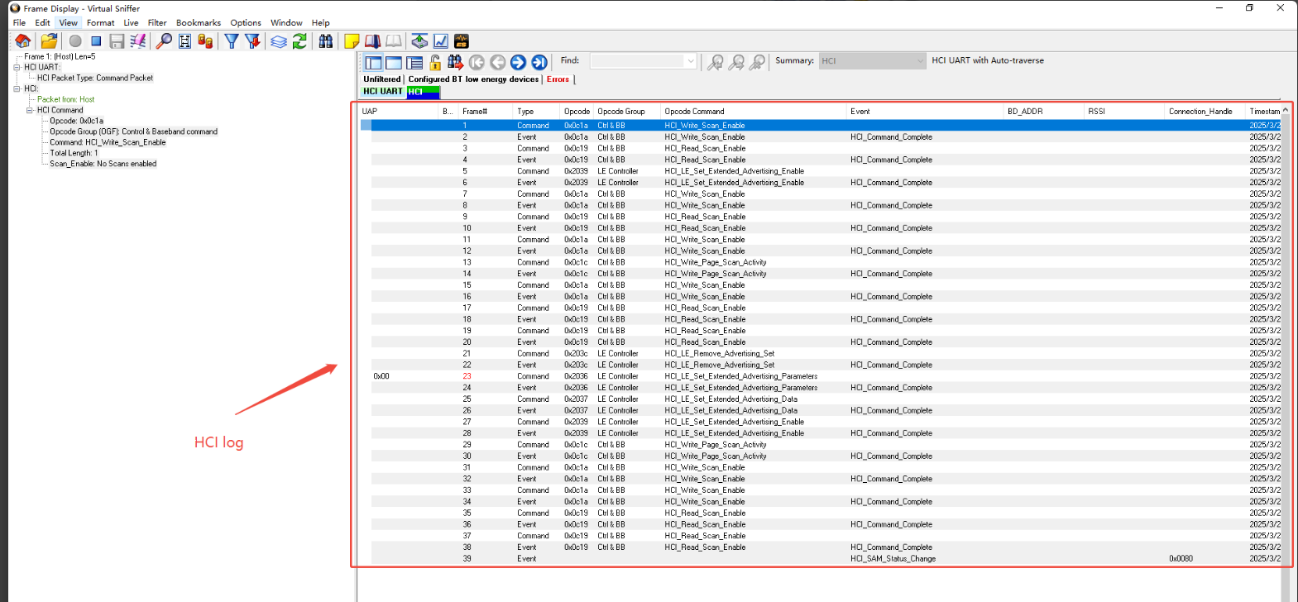This screenshot has width=1298, height=602.
Task: Click the Opcode Command column header
Action: pos(753,111)
